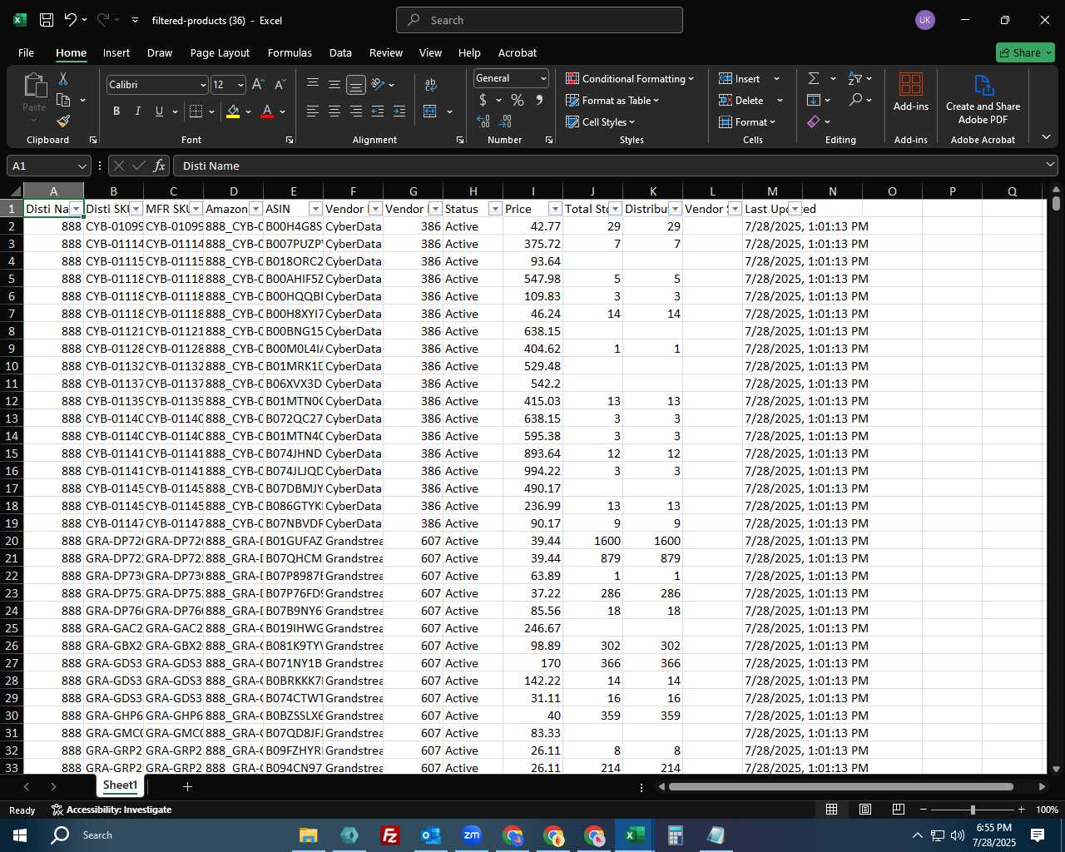Click Insert in the Cells group
The height and width of the screenshot is (852, 1065).
click(x=748, y=78)
